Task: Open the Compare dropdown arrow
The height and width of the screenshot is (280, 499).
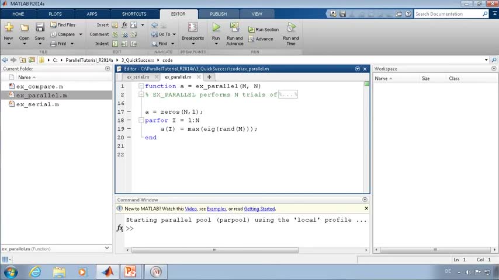Action: coord(81,34)
